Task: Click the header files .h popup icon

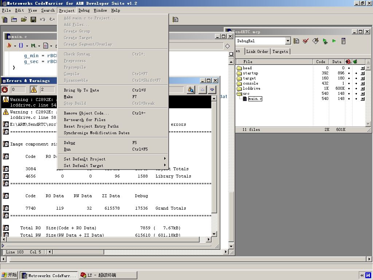Action: pos(9,46)
